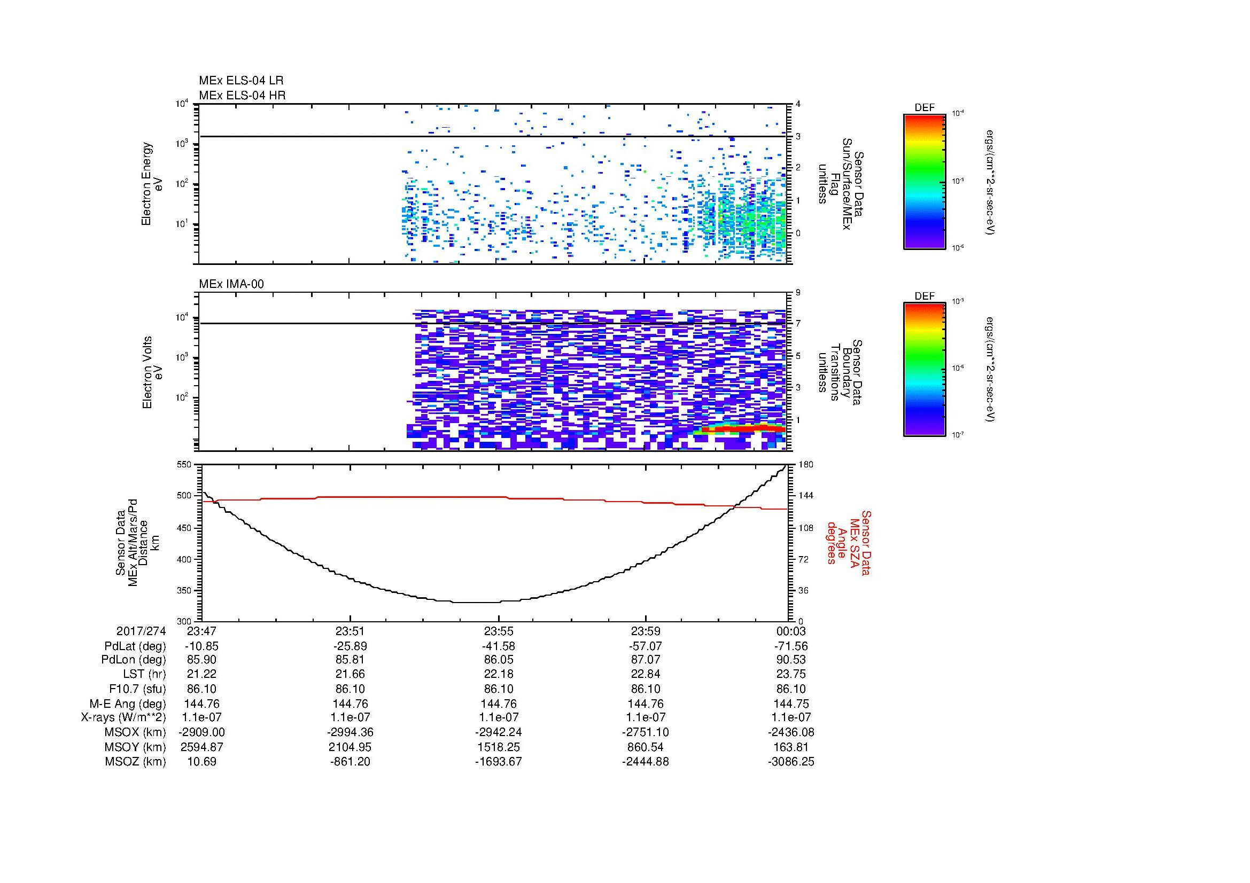Click the M-E Ang value '144.75'
This screenshot has width=1250, height=883.
(x=791, y=704)
